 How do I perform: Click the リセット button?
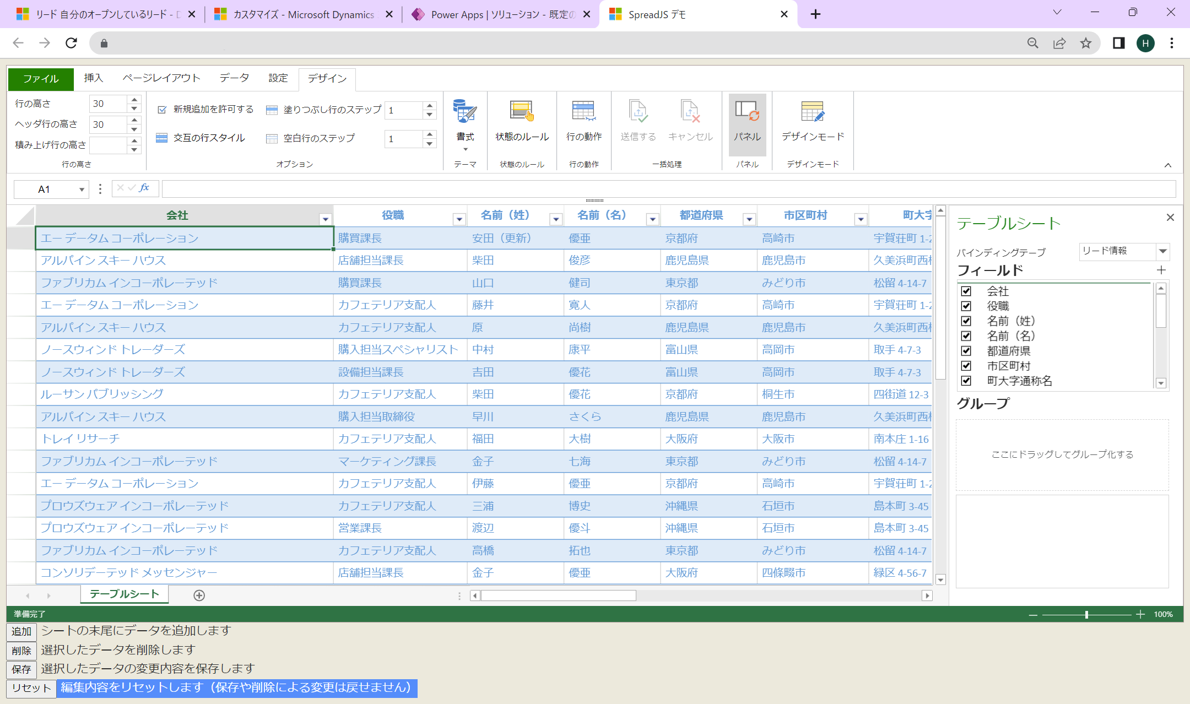point(31,688)
